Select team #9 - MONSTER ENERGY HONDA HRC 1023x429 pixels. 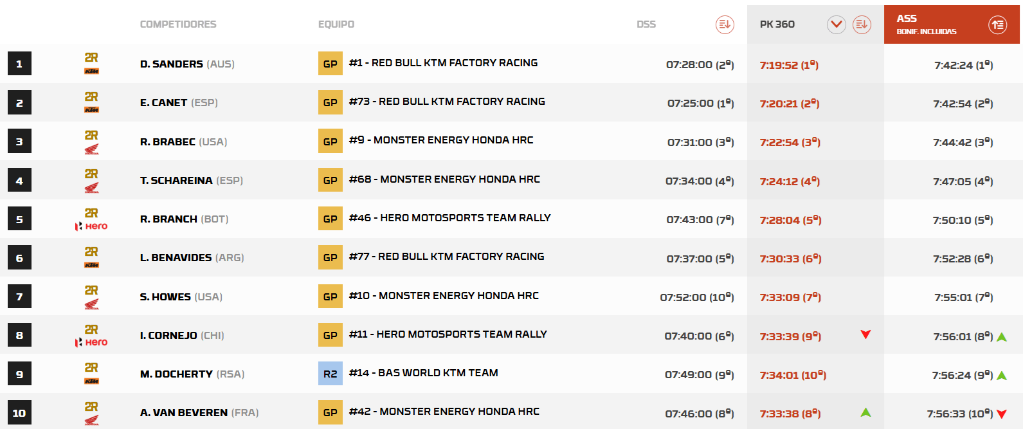point(441,140)
